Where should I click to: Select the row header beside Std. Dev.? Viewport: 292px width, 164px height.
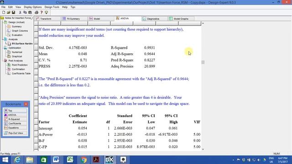click(x=36, y=47)
